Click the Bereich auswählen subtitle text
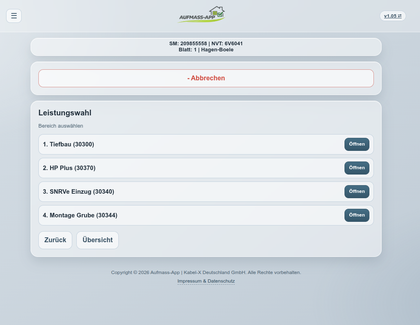Image resolution: width=420 pixels, height=325 pixels. [61, 126]
